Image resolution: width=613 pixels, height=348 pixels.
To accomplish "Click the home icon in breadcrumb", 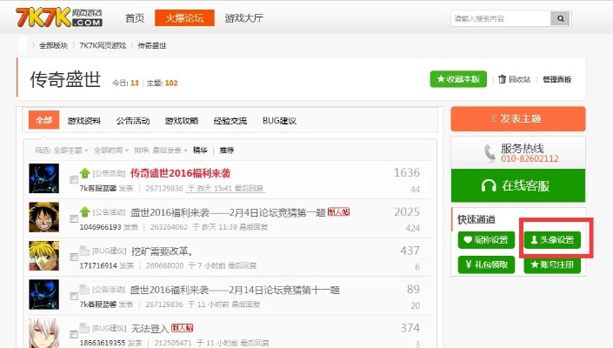I will click(23, 45).
